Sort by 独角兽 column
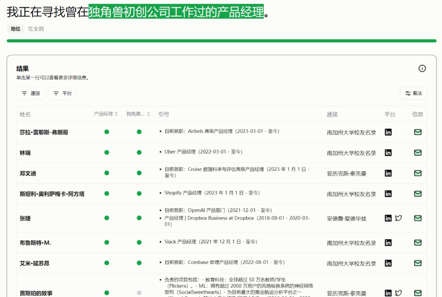The height and width of the screenshot is (297, 442). pyautogui.click(x=138, y=114)
